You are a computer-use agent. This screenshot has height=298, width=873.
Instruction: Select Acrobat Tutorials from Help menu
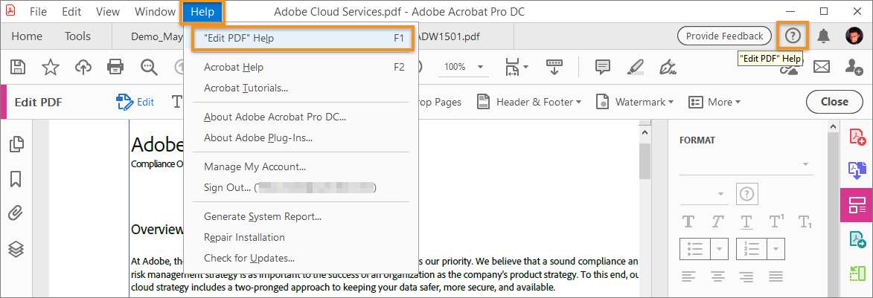pos(246,88)
